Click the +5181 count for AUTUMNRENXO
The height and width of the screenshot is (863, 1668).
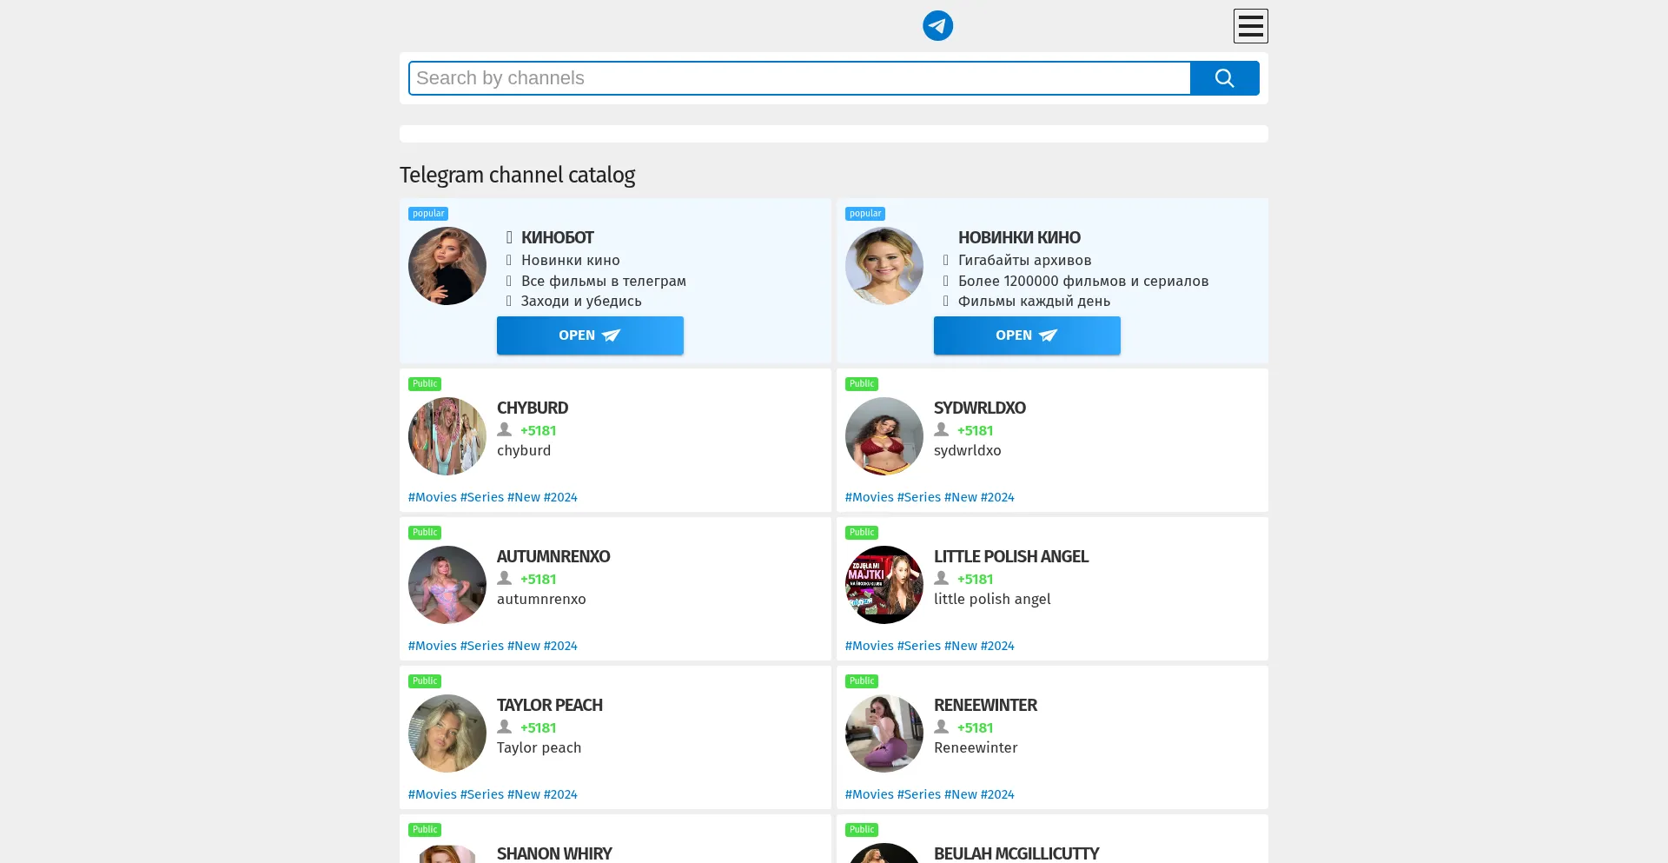pos(539,580)
